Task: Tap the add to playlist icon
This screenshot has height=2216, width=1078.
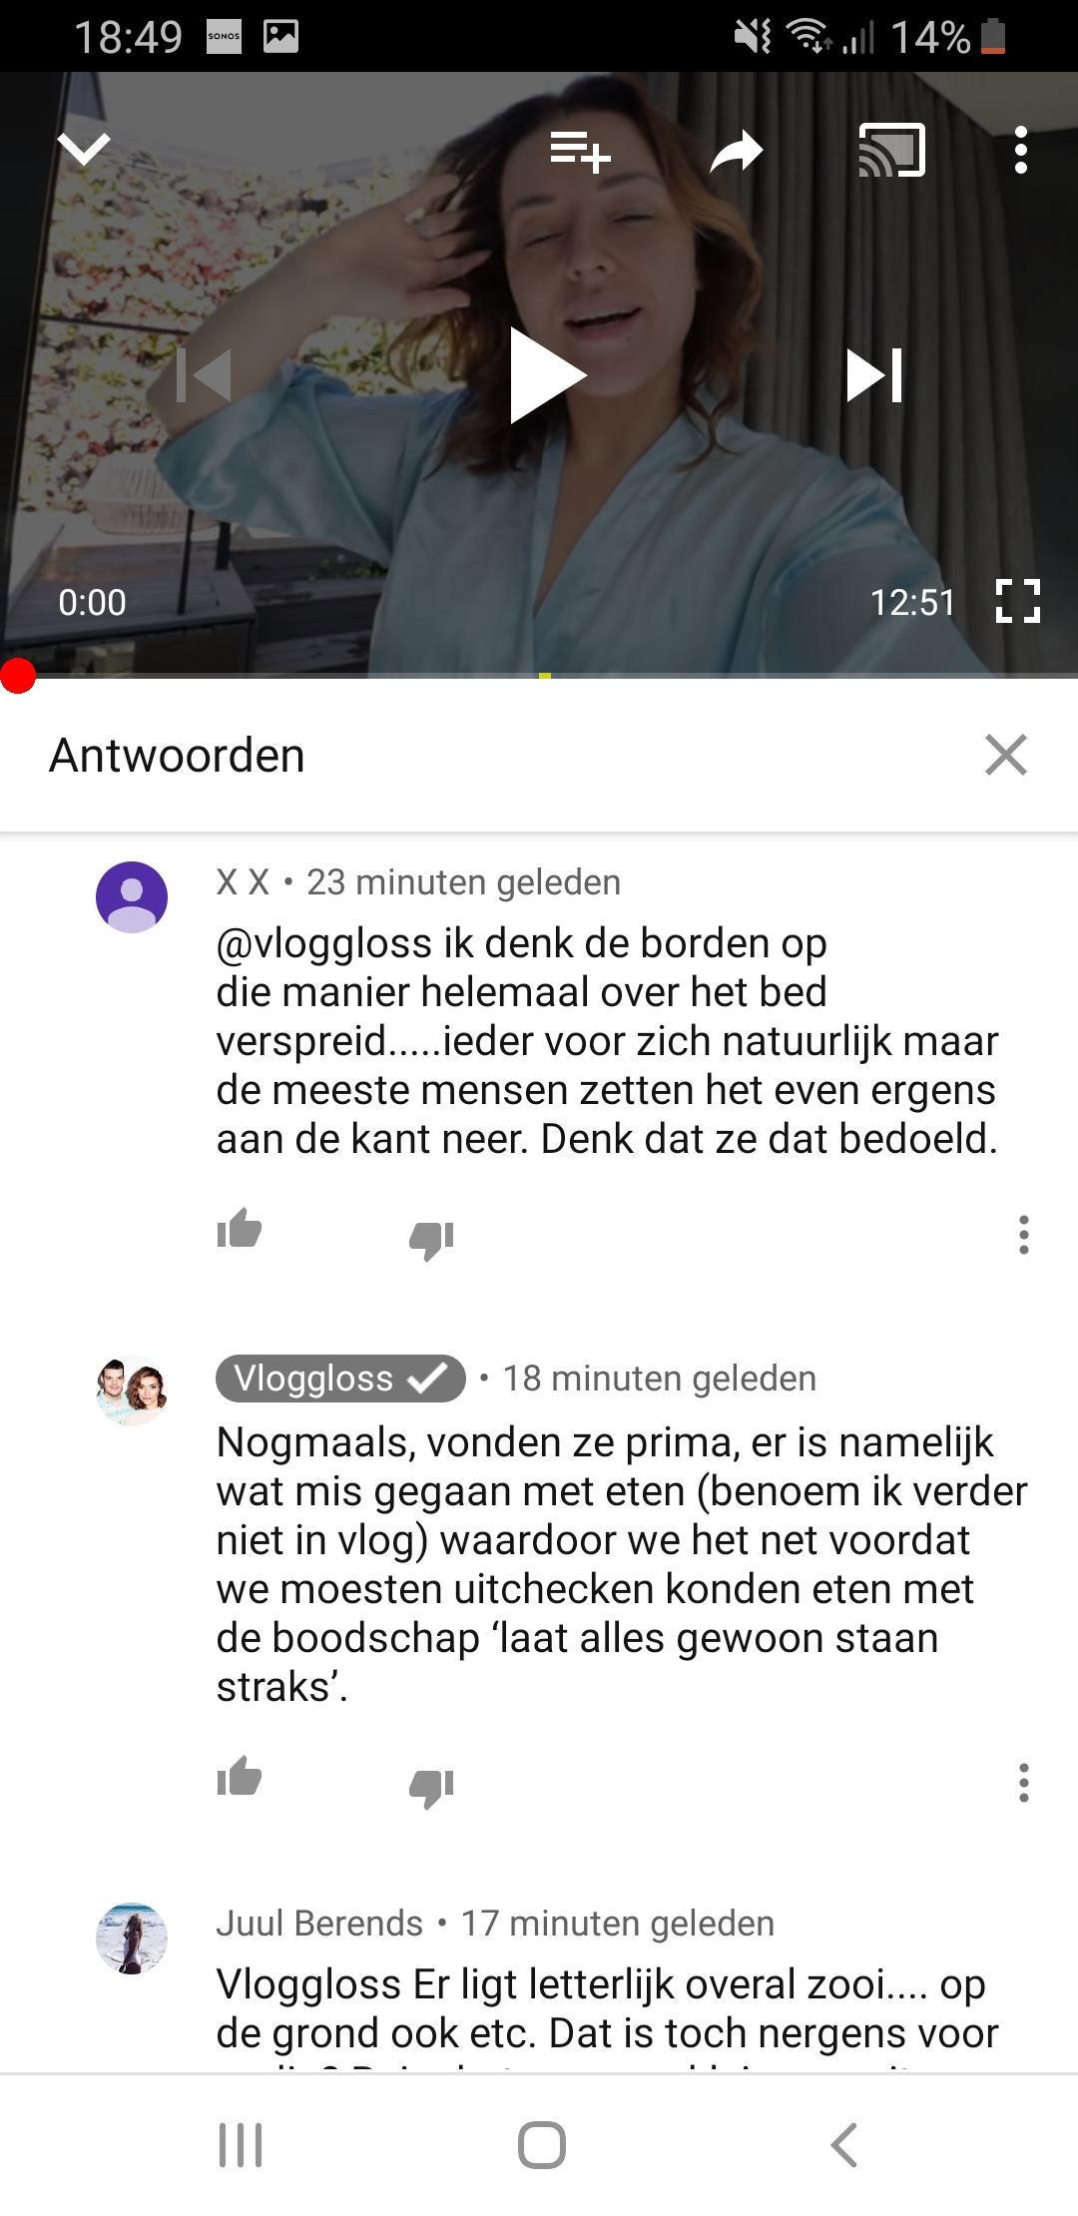Action: (x=580, y=151)
